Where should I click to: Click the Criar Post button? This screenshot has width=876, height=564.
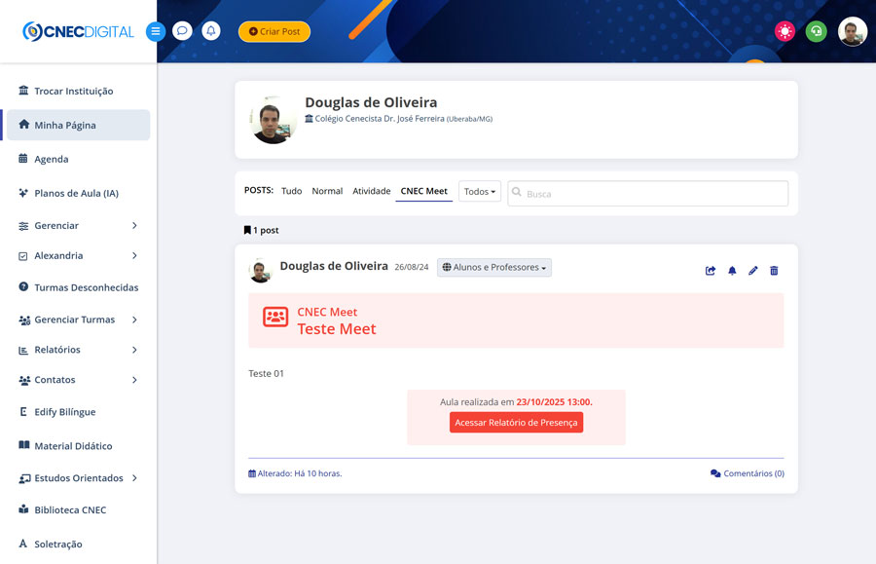click(274, 31)
